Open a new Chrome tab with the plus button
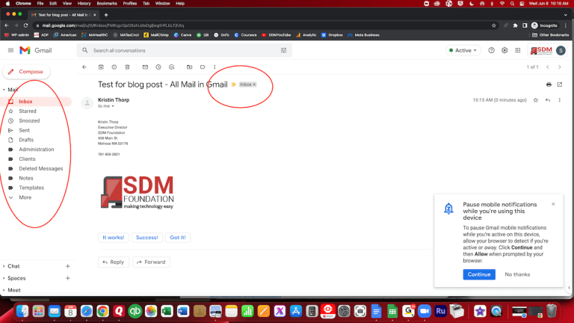574x323 pixels. [106, 15]
